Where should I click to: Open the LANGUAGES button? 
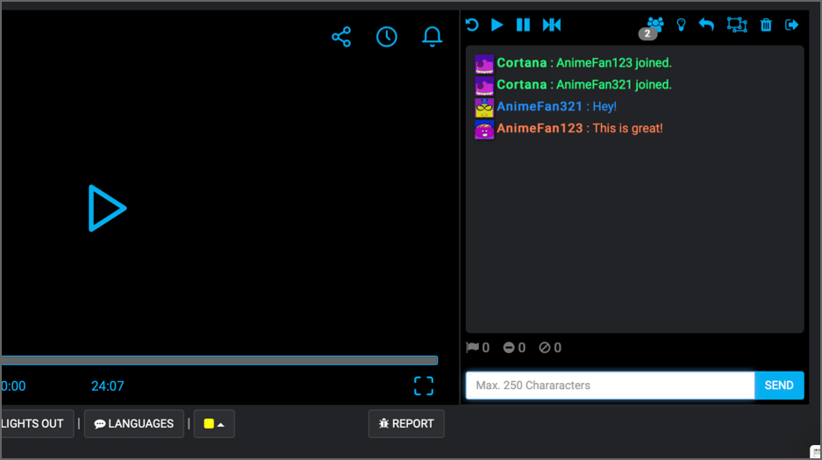coord(133,423)
